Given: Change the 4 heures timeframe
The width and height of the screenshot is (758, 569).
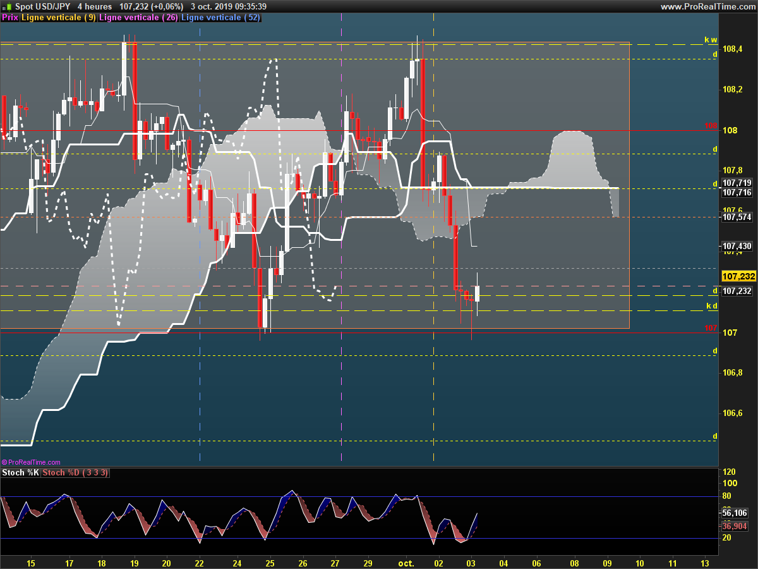Looking at the screenshot, I should click(94, 6).
